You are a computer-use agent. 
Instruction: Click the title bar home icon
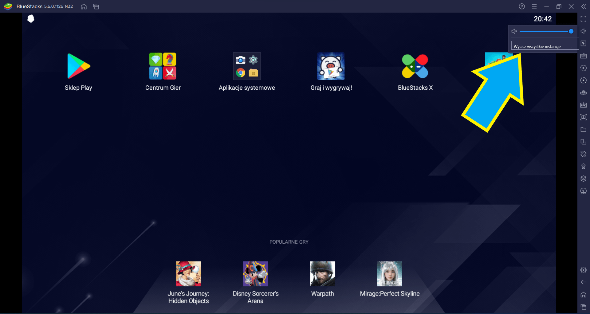coord(84,6)
